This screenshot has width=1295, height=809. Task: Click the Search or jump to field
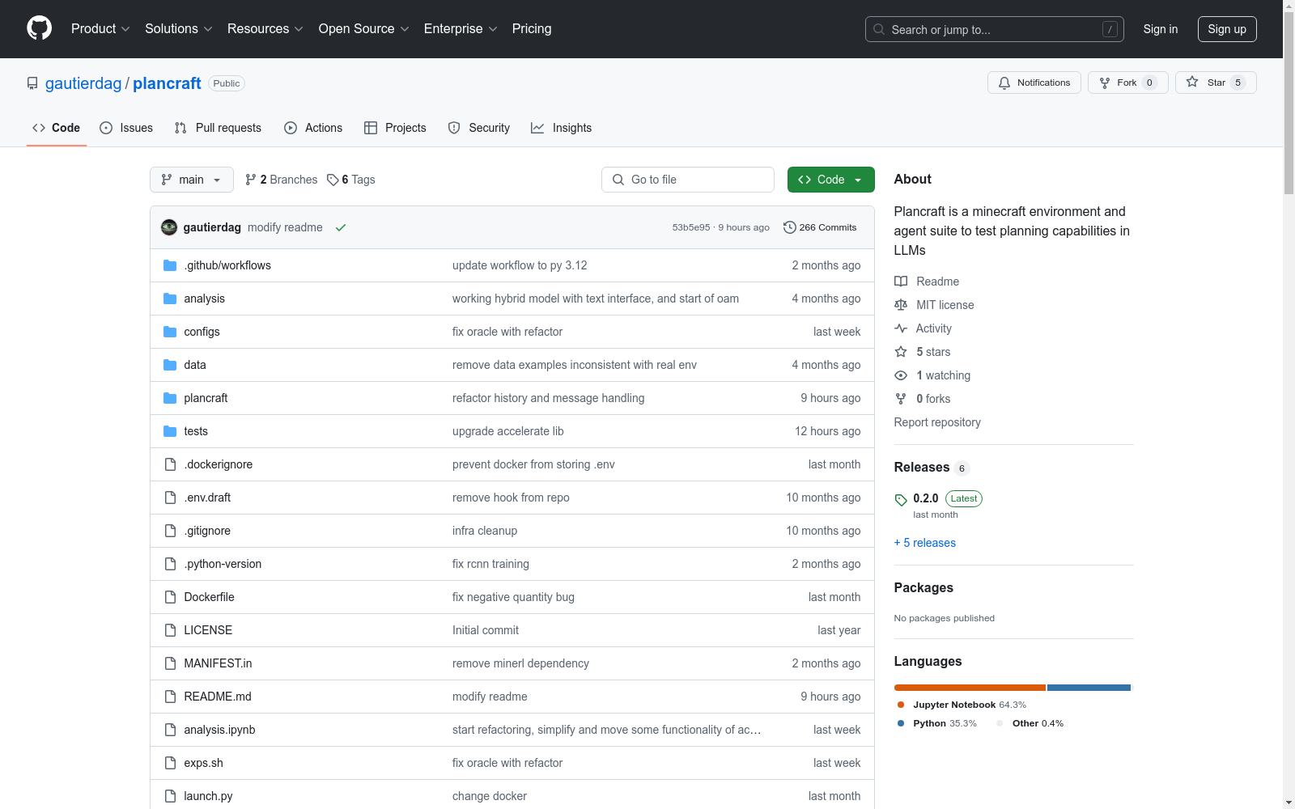pyautogui.click(x=995, y=29)
